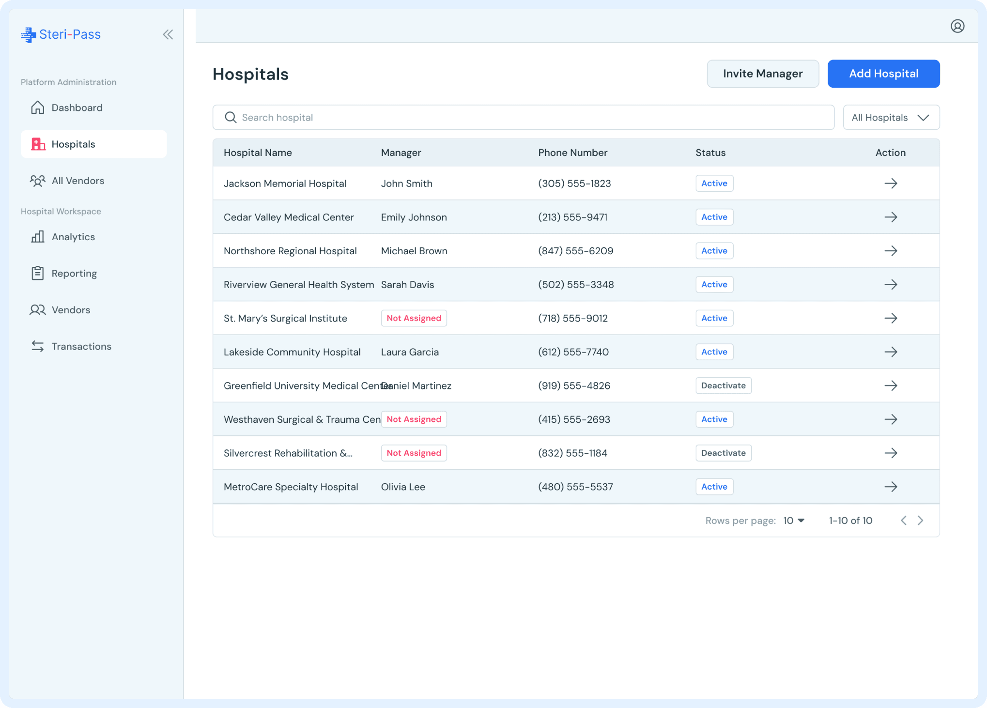The image size is (987, 708).
Task: Open Lakeside Community Hospital action arrow
Action: [x=891, y=352]
